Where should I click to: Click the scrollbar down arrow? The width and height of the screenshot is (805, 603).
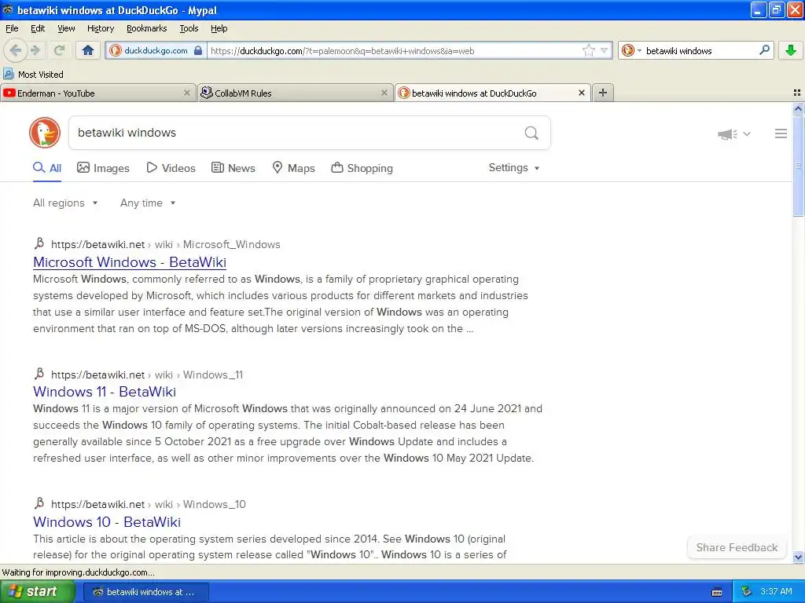coord(798,557)
